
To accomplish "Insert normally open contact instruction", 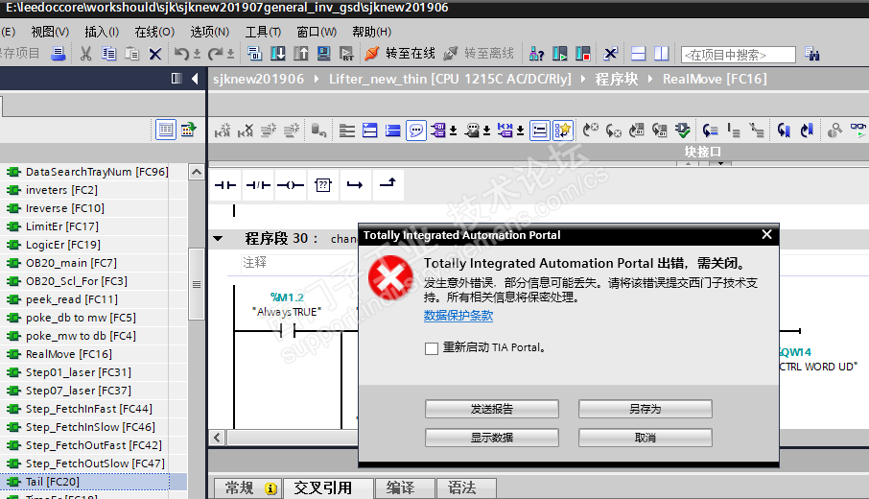I will click(x=225, y=185).
